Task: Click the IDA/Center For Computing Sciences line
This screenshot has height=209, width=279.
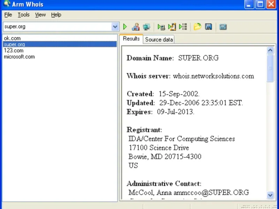Action: pos(182,139)
